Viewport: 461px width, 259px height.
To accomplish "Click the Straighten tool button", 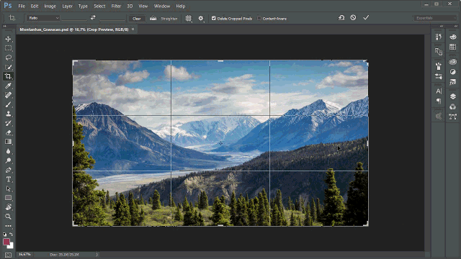I will click(164, 18).
